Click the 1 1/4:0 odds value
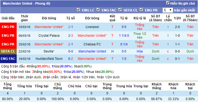The image size is (198, 102). point(124,36)
